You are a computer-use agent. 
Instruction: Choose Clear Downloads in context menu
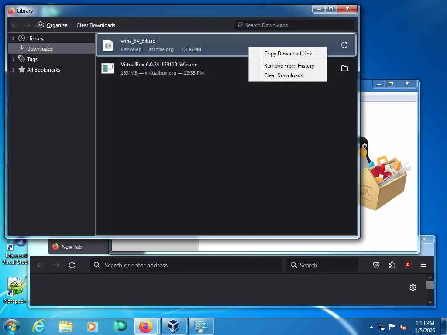[x=283, y=75]
